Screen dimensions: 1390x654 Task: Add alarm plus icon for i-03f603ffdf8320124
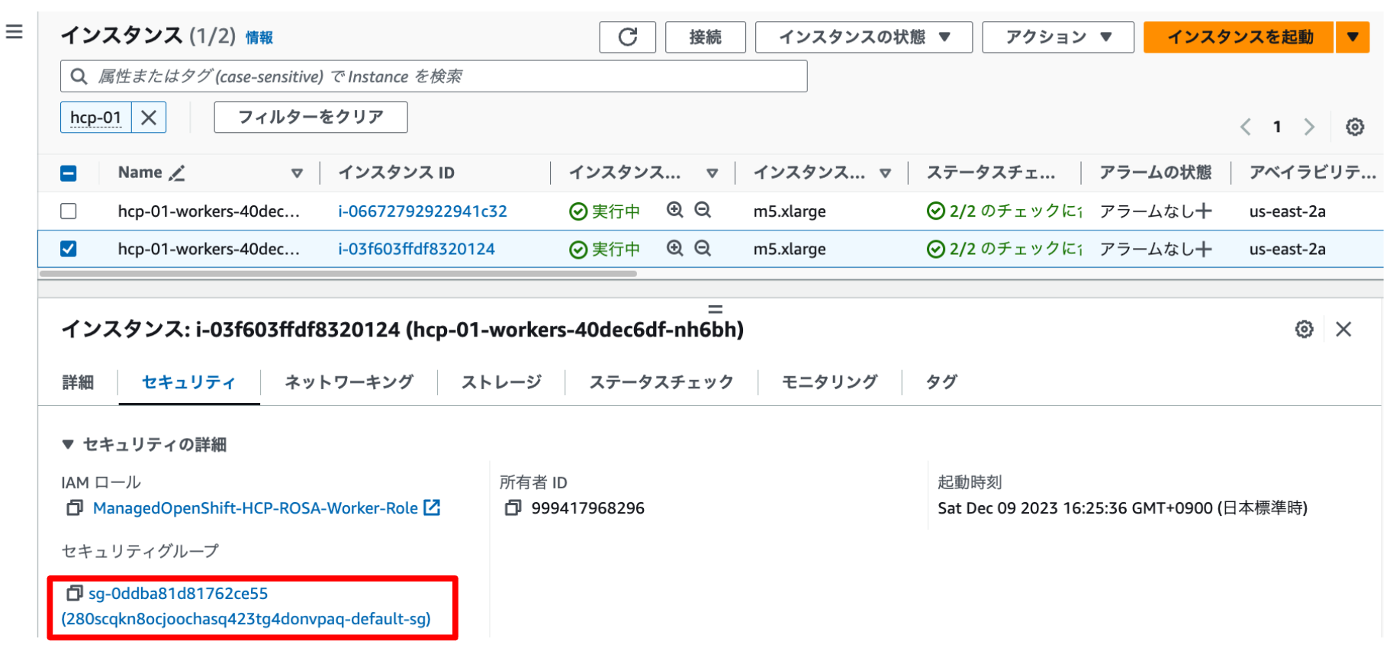[1203, 249]
